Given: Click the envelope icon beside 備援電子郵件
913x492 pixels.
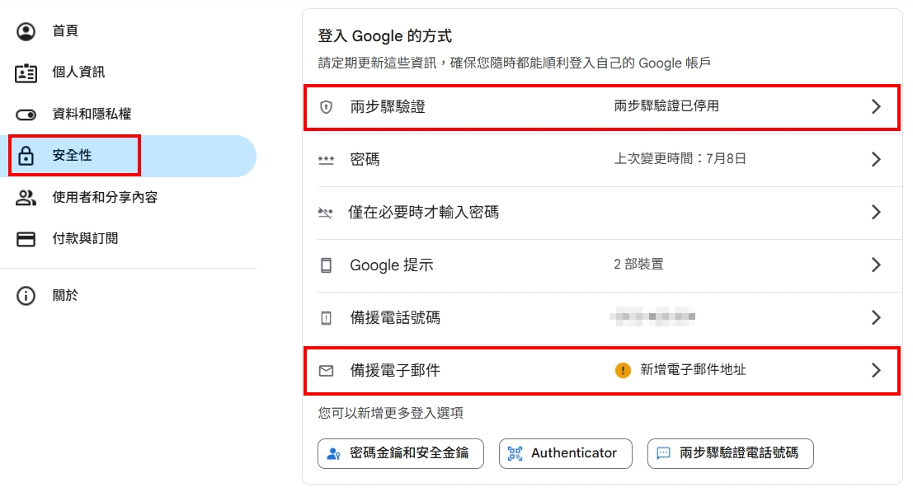Looking at the screenshot, I should coord(326,371).
